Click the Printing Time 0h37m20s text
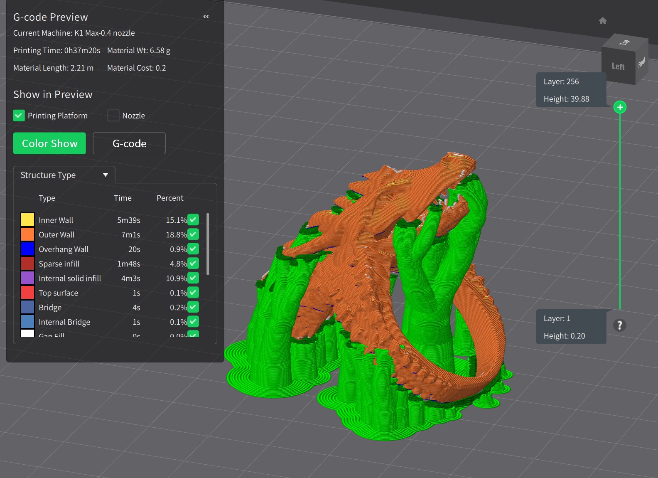 click(x=56, y=50)
